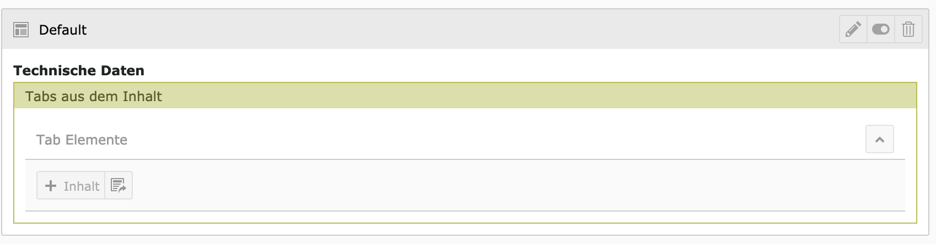Select the Tabs aus dem Inhalt header bar

click(x=465, y=96)
